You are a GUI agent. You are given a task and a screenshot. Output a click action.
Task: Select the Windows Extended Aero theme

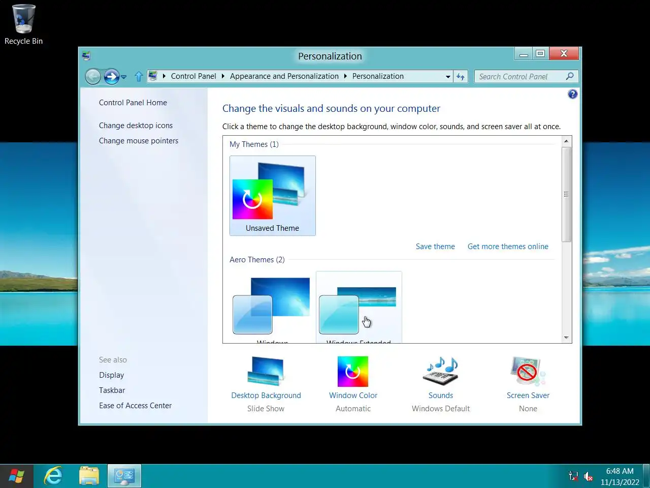point(359,308)
